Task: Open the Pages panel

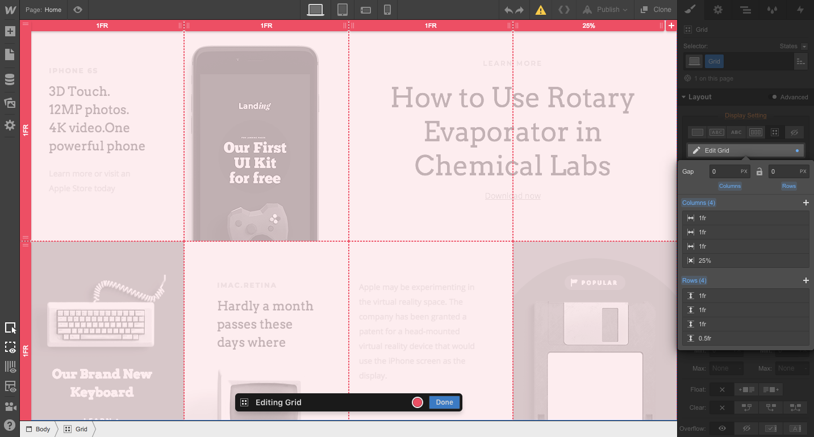Action: [x=10, y=54]
